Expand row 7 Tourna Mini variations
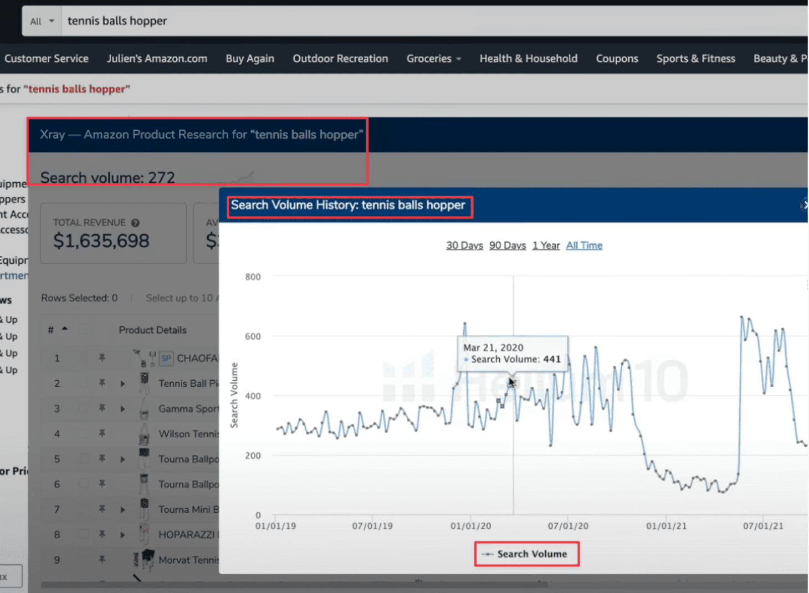Image resolution: width=809 pixels, height=593 pixels. (x=123, y=510)
